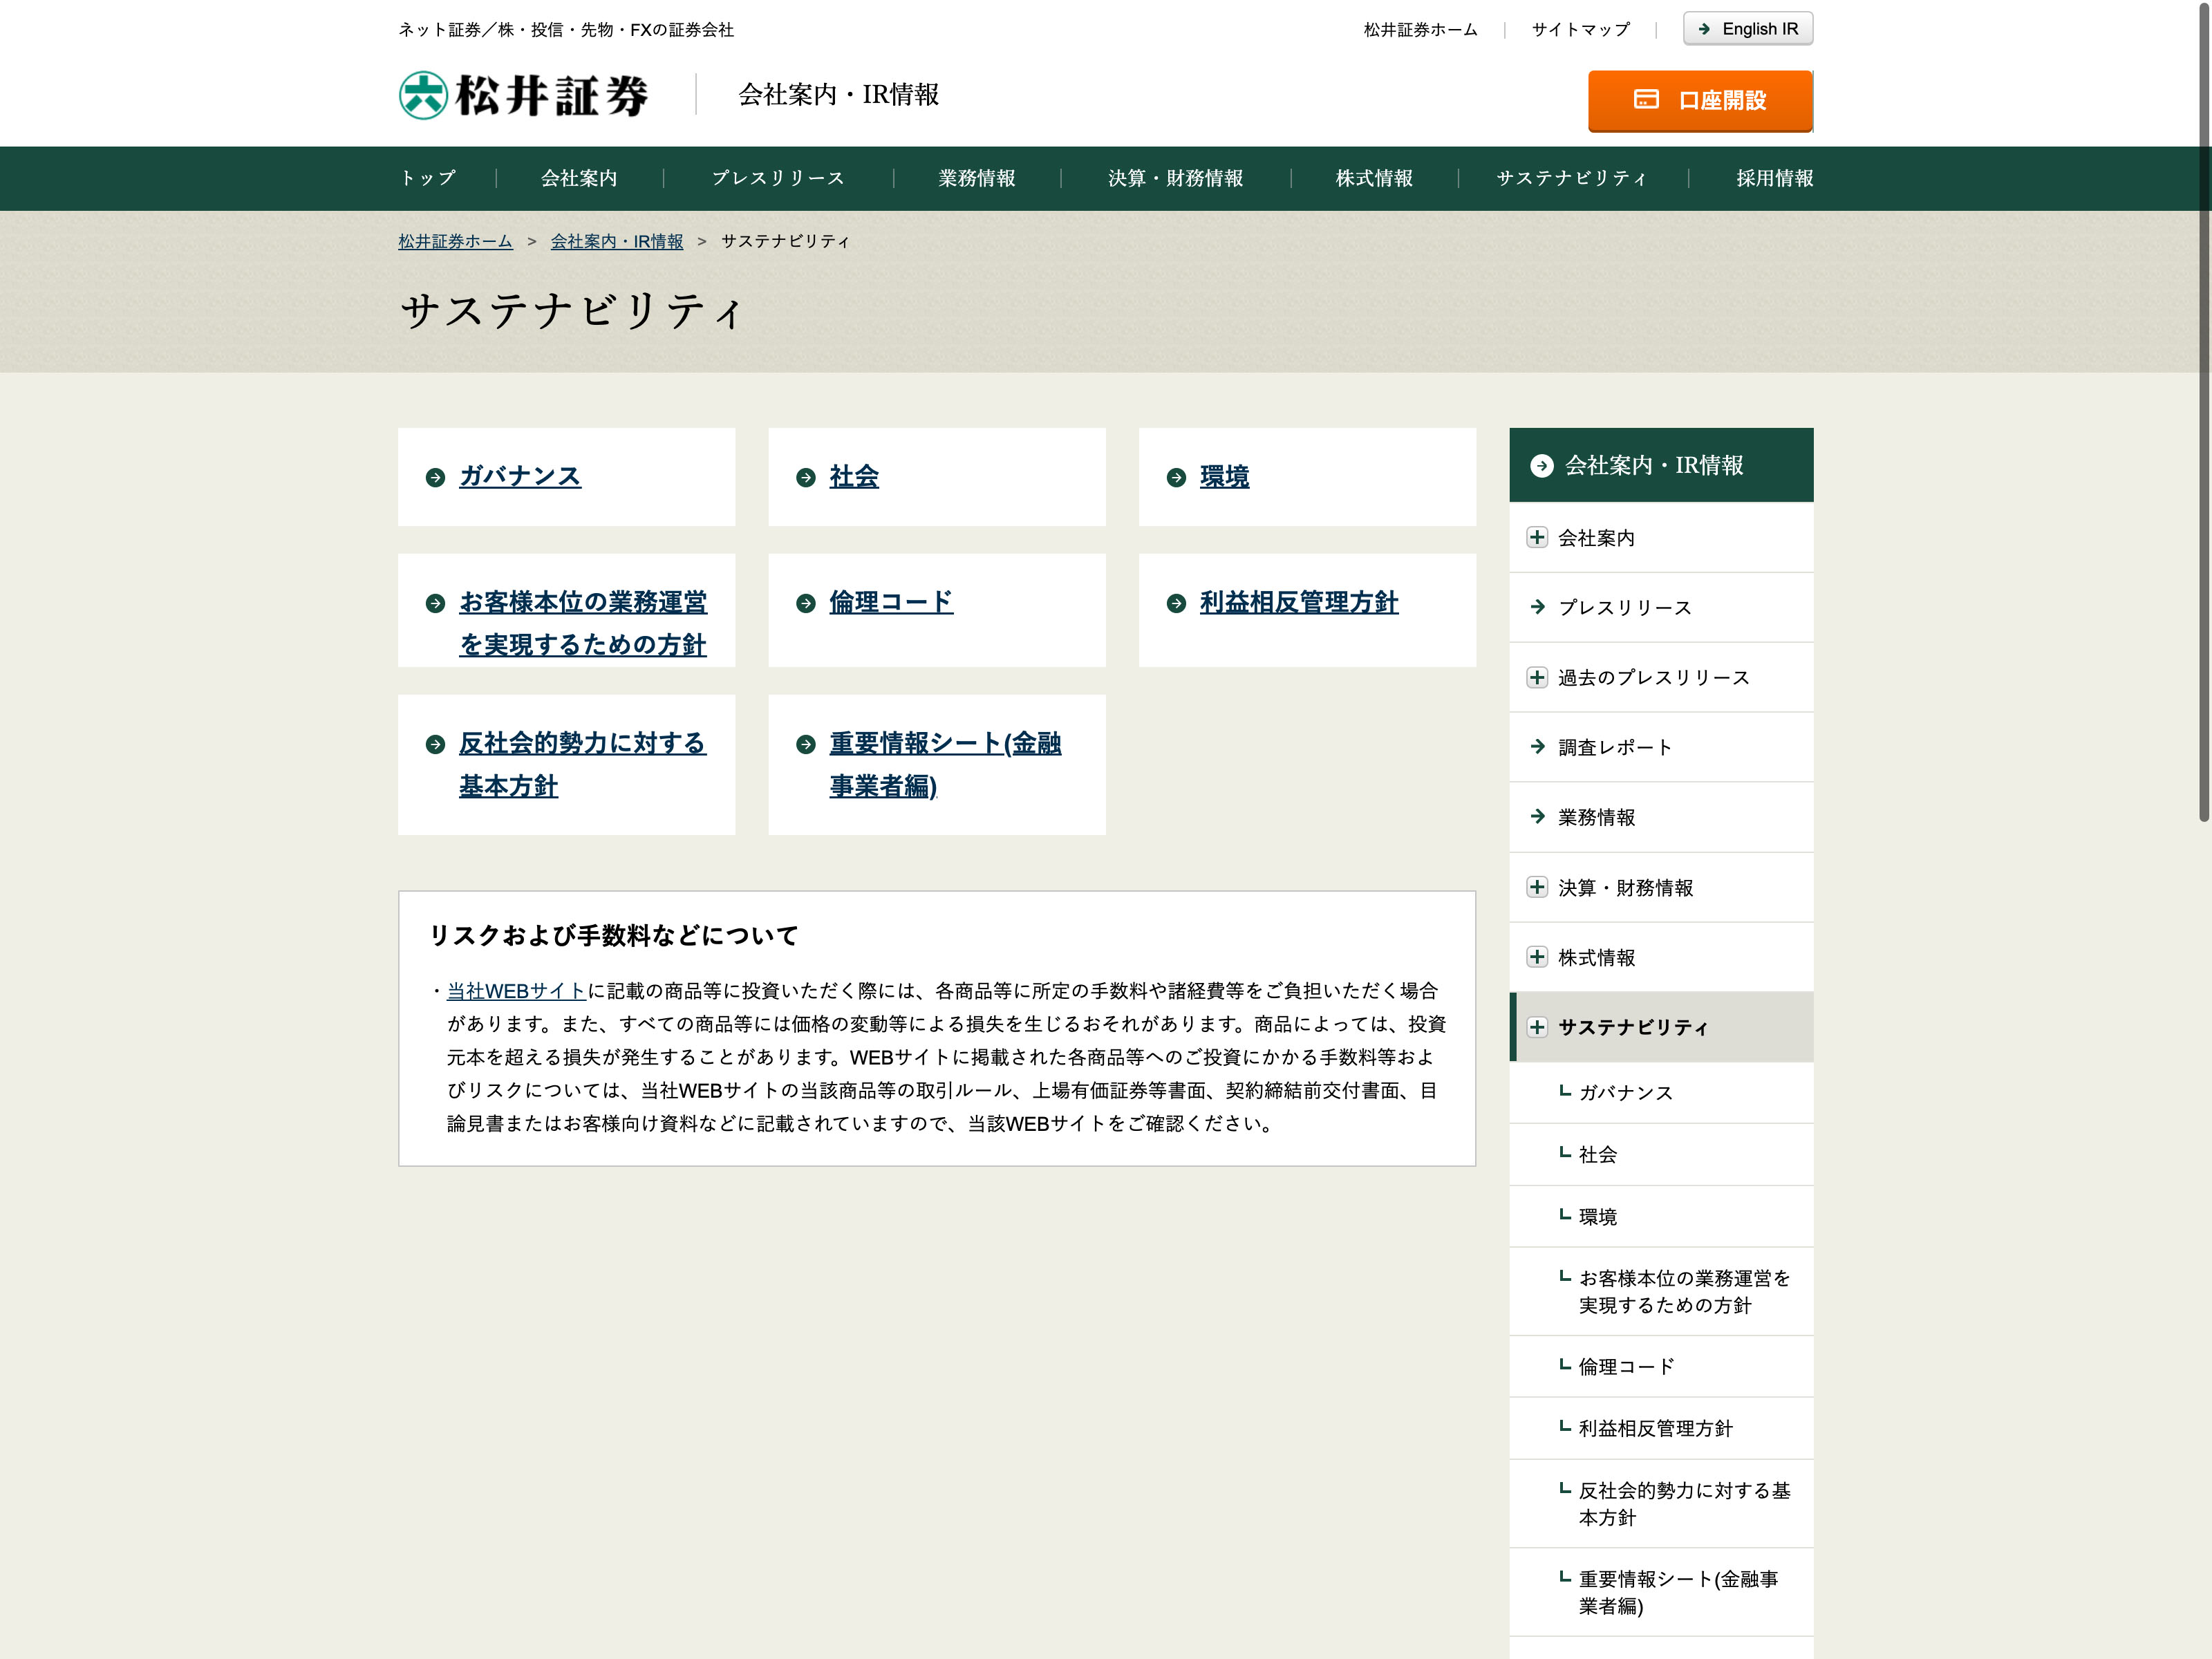The width and height of the screenshot is (2212, 1659).
Task: Click the Matsui Securities logo
Action: [x=523, y=96]
